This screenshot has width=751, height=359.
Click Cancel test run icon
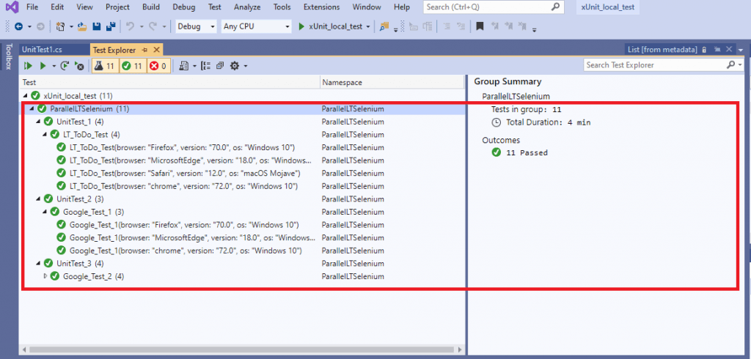click(79, 66)
